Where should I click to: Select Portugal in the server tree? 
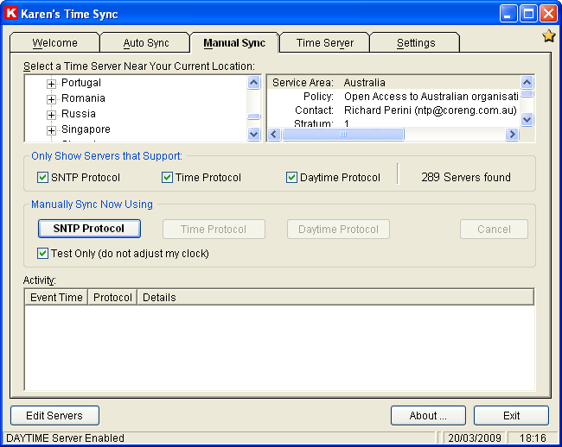point(81,83)
